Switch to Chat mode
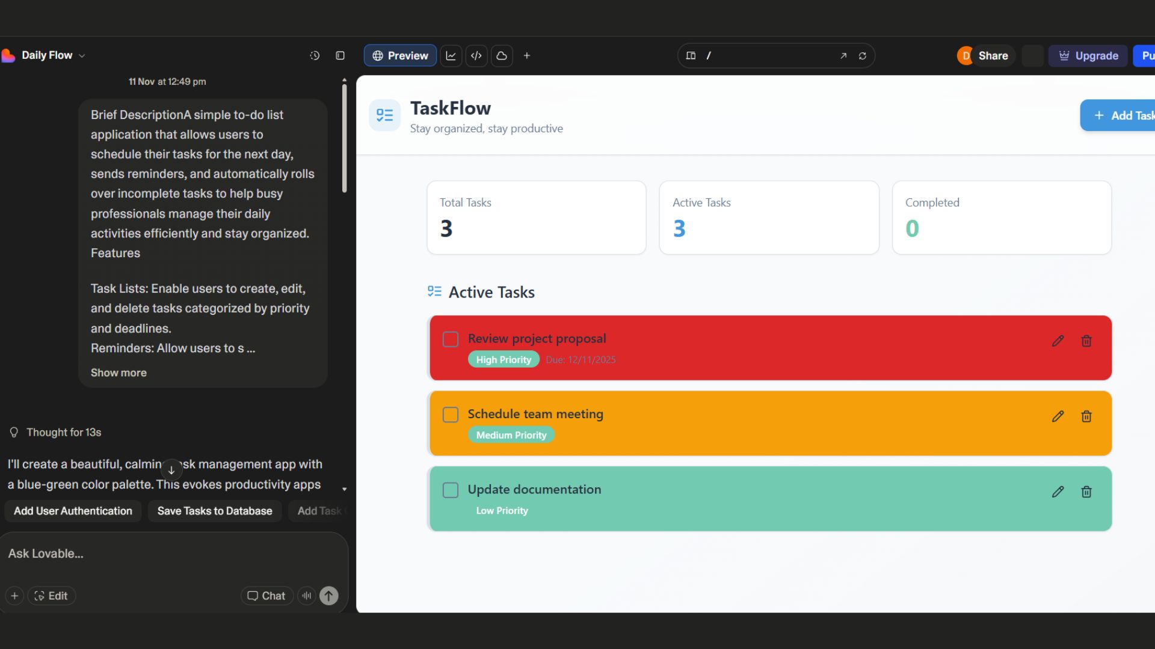This screenshot has height=649, width=1155. (266, 596)
